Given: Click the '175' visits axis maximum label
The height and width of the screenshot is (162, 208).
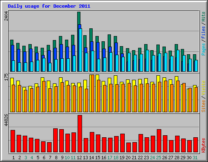Looking at the screenshot, I should (6, 77).
